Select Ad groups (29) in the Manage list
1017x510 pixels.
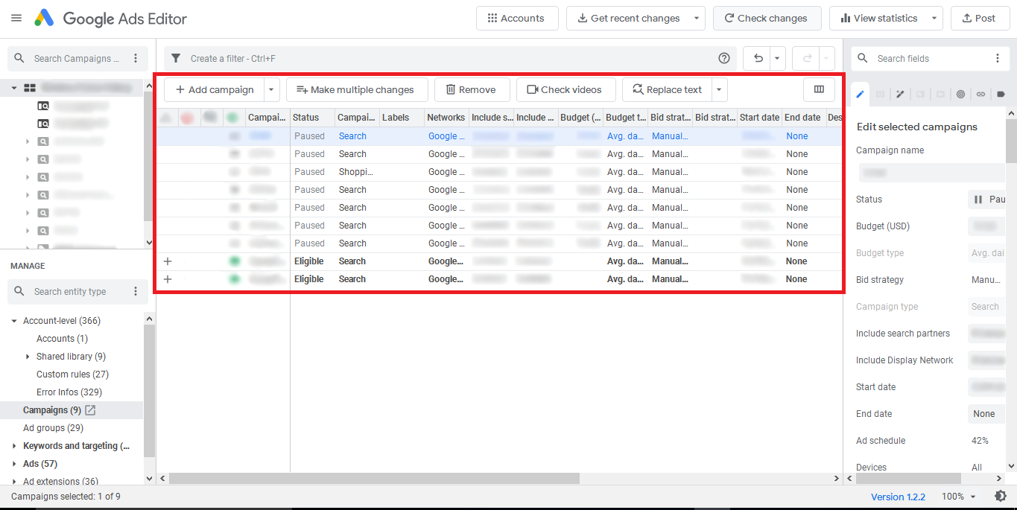pyautogui.click(x=53, y=428)
